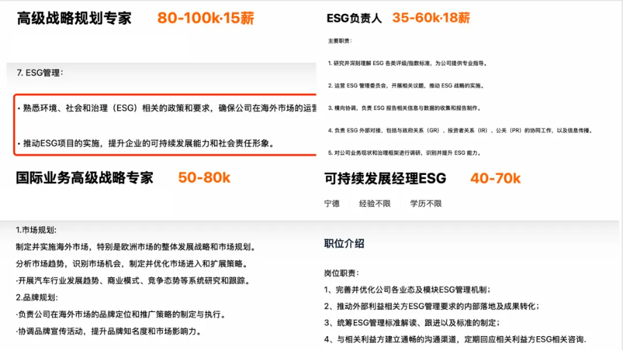Click the salary 40-70k
This screenshot has width=623, height=350.
(496, 178)
